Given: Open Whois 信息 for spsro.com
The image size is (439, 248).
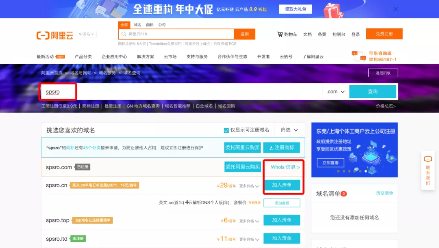Looking at the screenshot, I should (x=285, y=167).
